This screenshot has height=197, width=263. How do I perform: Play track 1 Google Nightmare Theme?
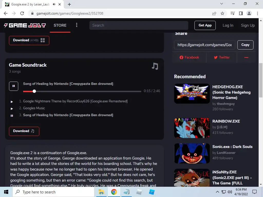pos(12,102)
